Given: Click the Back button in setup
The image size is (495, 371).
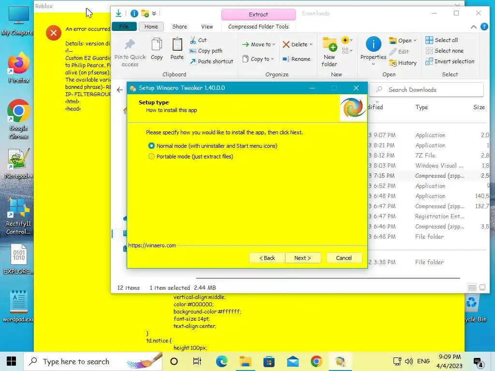Looking at the screenshot, I should click(267, 258).
